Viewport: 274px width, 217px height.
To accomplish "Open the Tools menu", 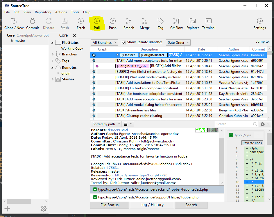I will point(75,12).
